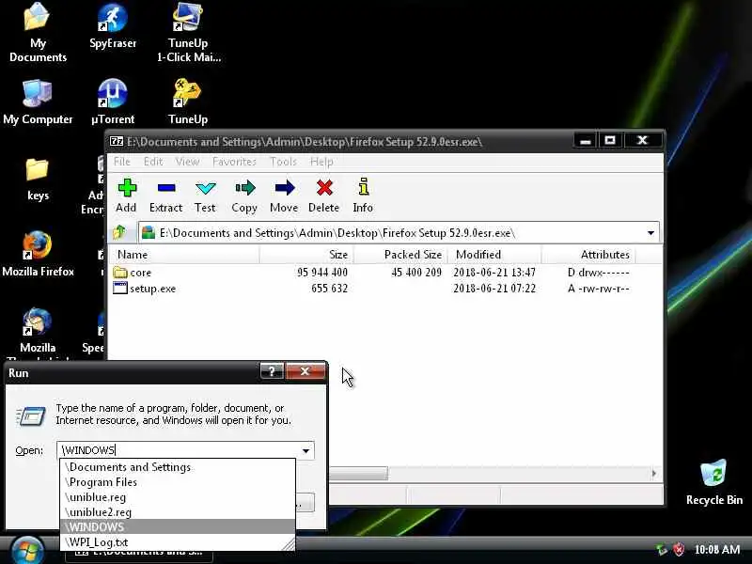Select the µTorrent desktop shortcut
Image resolution: width=752 pixels, height=564 pixels.
[x=113, y=103]
